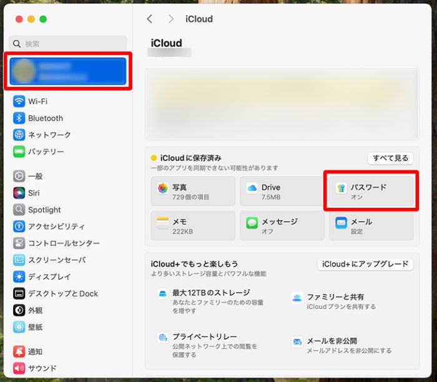Open the バッテリー battery icon

pyautogui.click(x=19, y=152)
